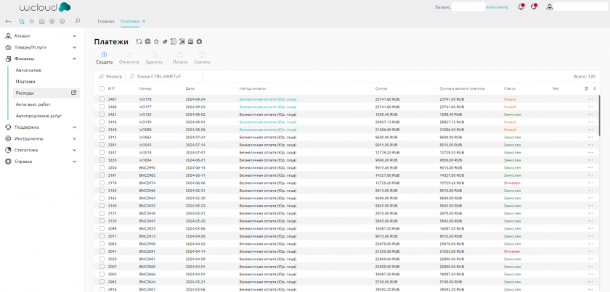Open the notifications bell icon
This screenshot has height=292, width=610.
pyautogui.click(x=521, y=7)
